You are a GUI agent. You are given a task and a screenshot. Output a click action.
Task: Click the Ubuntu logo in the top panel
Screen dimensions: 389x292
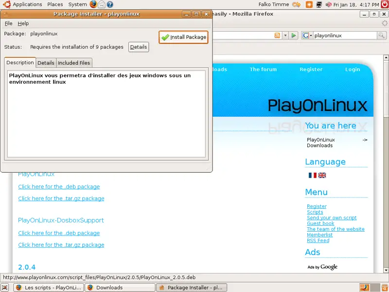(x=7, y=4)
